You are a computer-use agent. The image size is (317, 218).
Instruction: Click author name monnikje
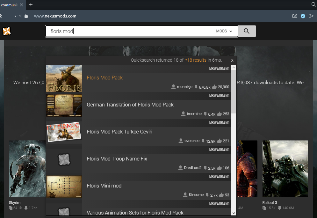tap(184, 87)
